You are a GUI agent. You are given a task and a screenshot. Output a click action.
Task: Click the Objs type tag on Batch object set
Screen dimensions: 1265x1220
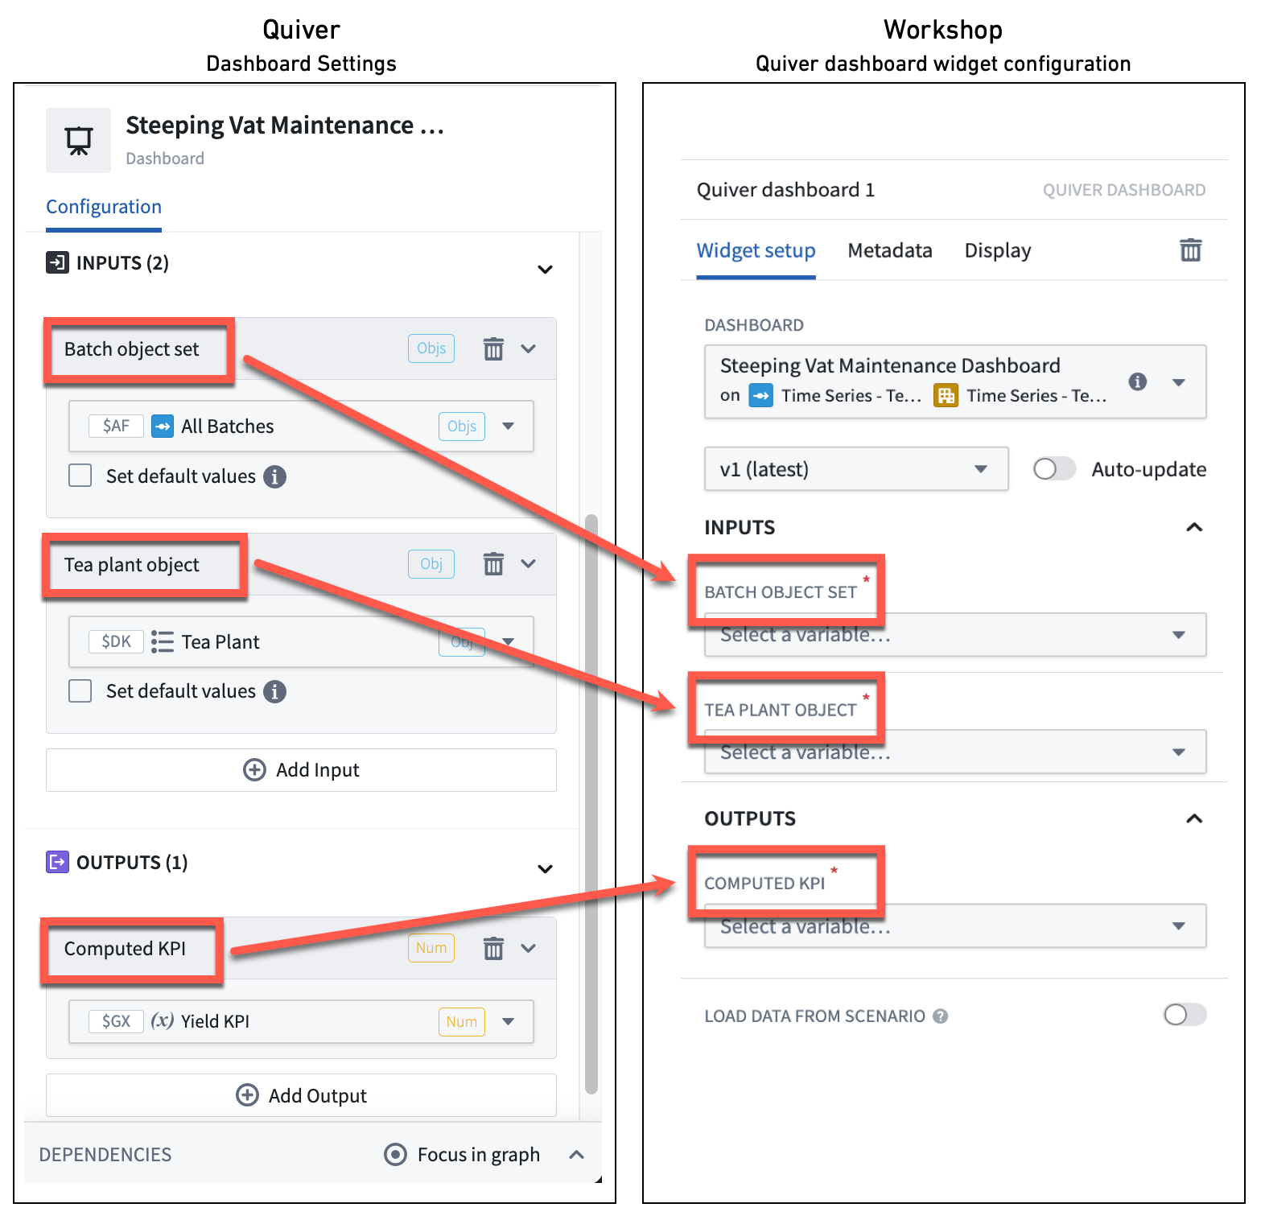[431, 348]
